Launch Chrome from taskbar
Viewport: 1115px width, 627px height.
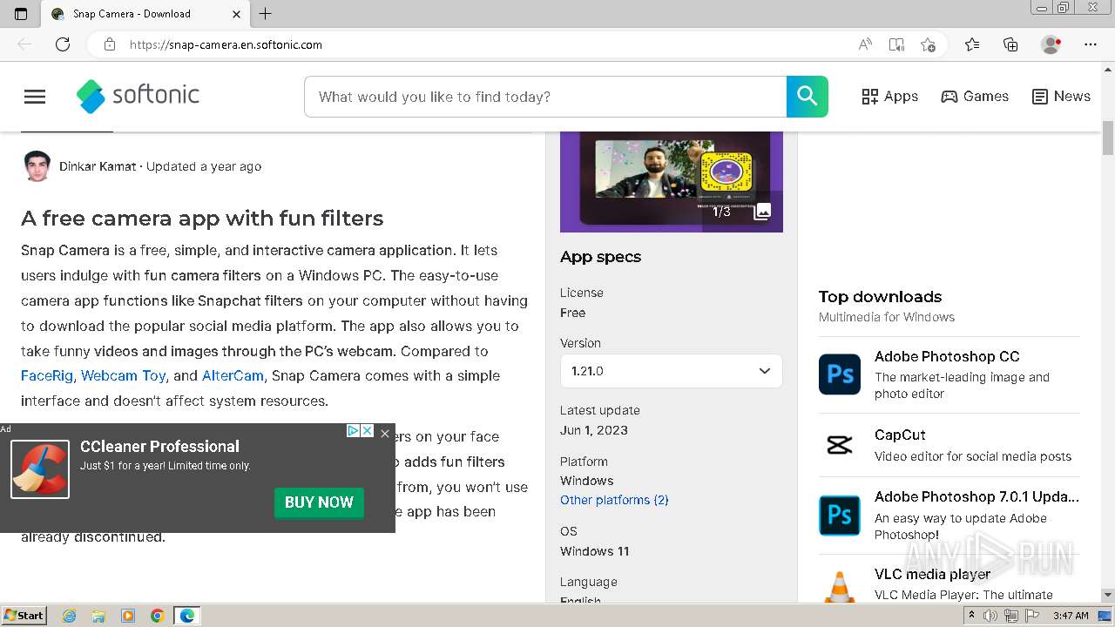158,616
